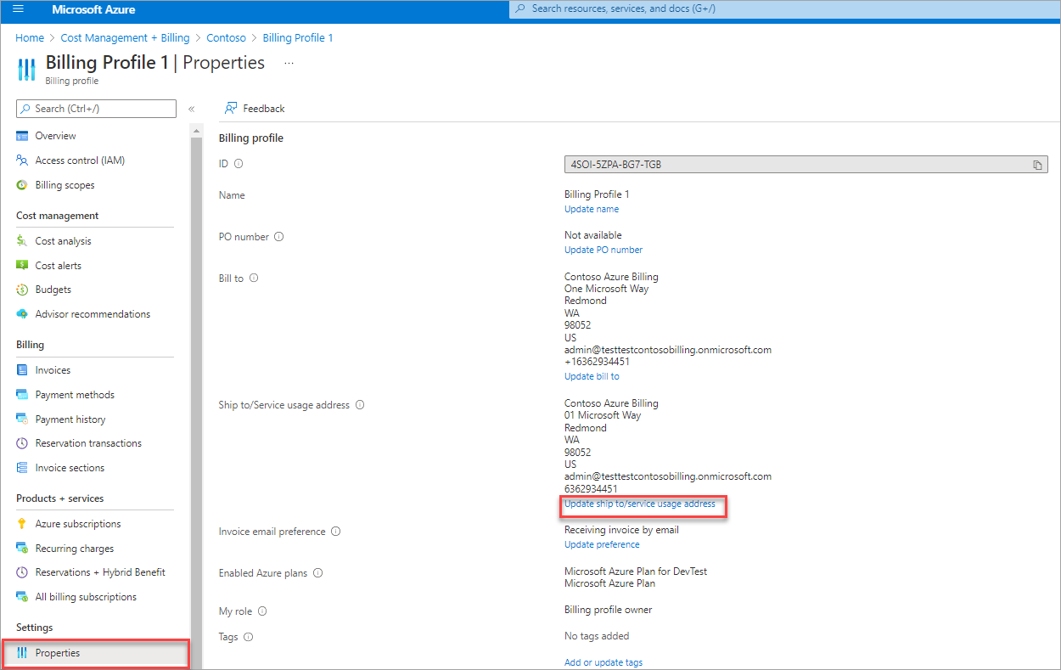Open Billing Profile 1 breadcrumb
Viewport: 1061px width, 670px height.
[x=298, y=38]
